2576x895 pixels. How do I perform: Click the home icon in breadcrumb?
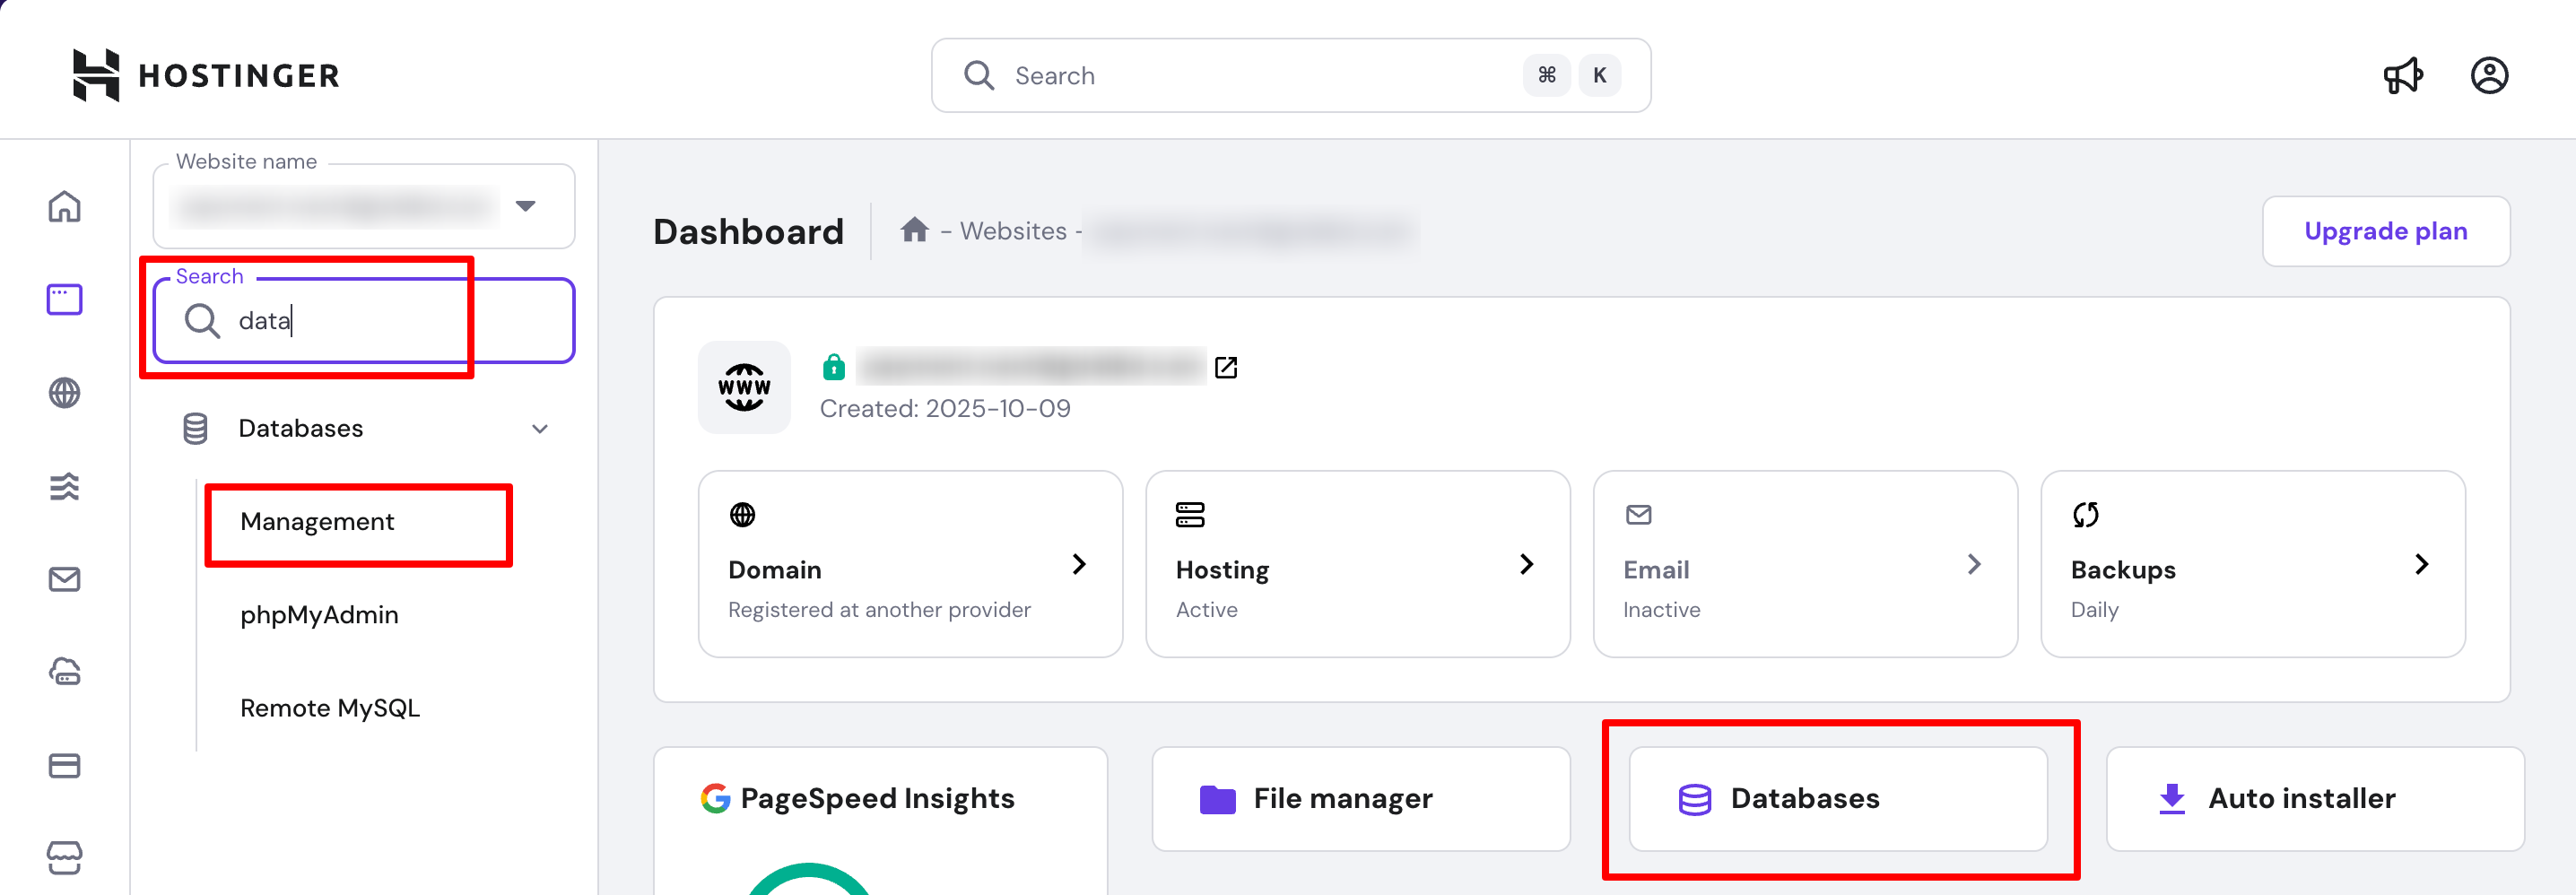coord(914,230)
